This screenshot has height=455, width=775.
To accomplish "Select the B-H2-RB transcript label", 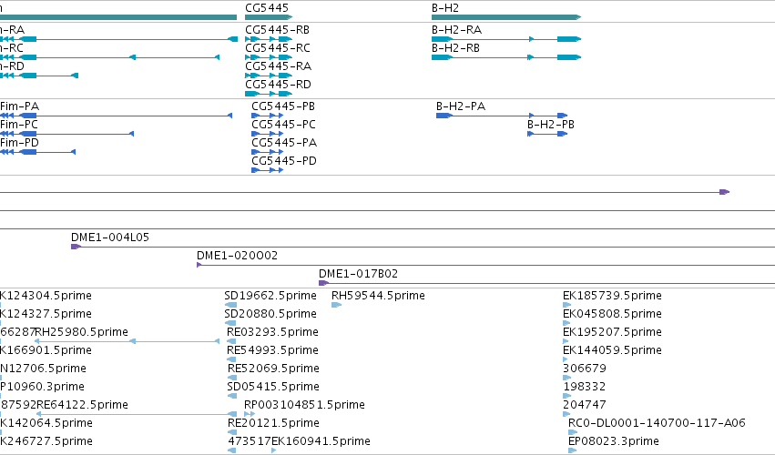I will 455,48.
